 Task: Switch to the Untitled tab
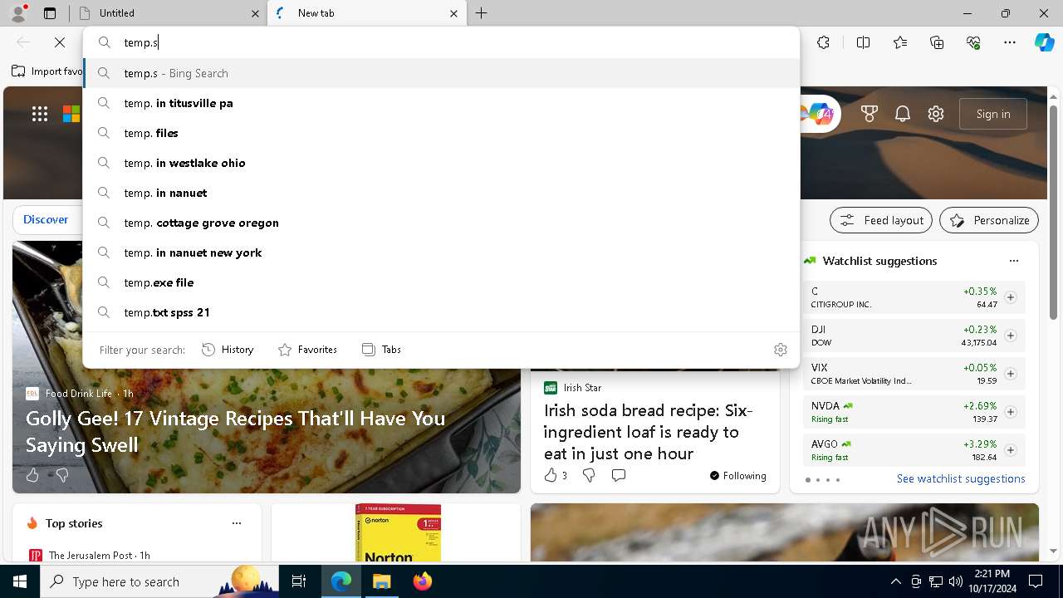[169, 13]
